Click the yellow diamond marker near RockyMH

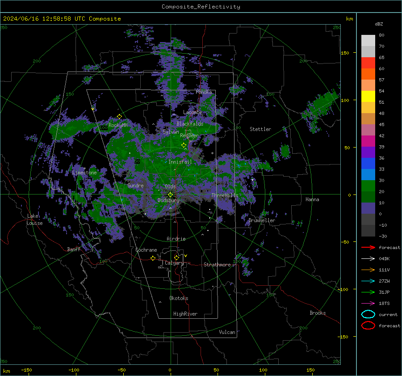[119, 117]
